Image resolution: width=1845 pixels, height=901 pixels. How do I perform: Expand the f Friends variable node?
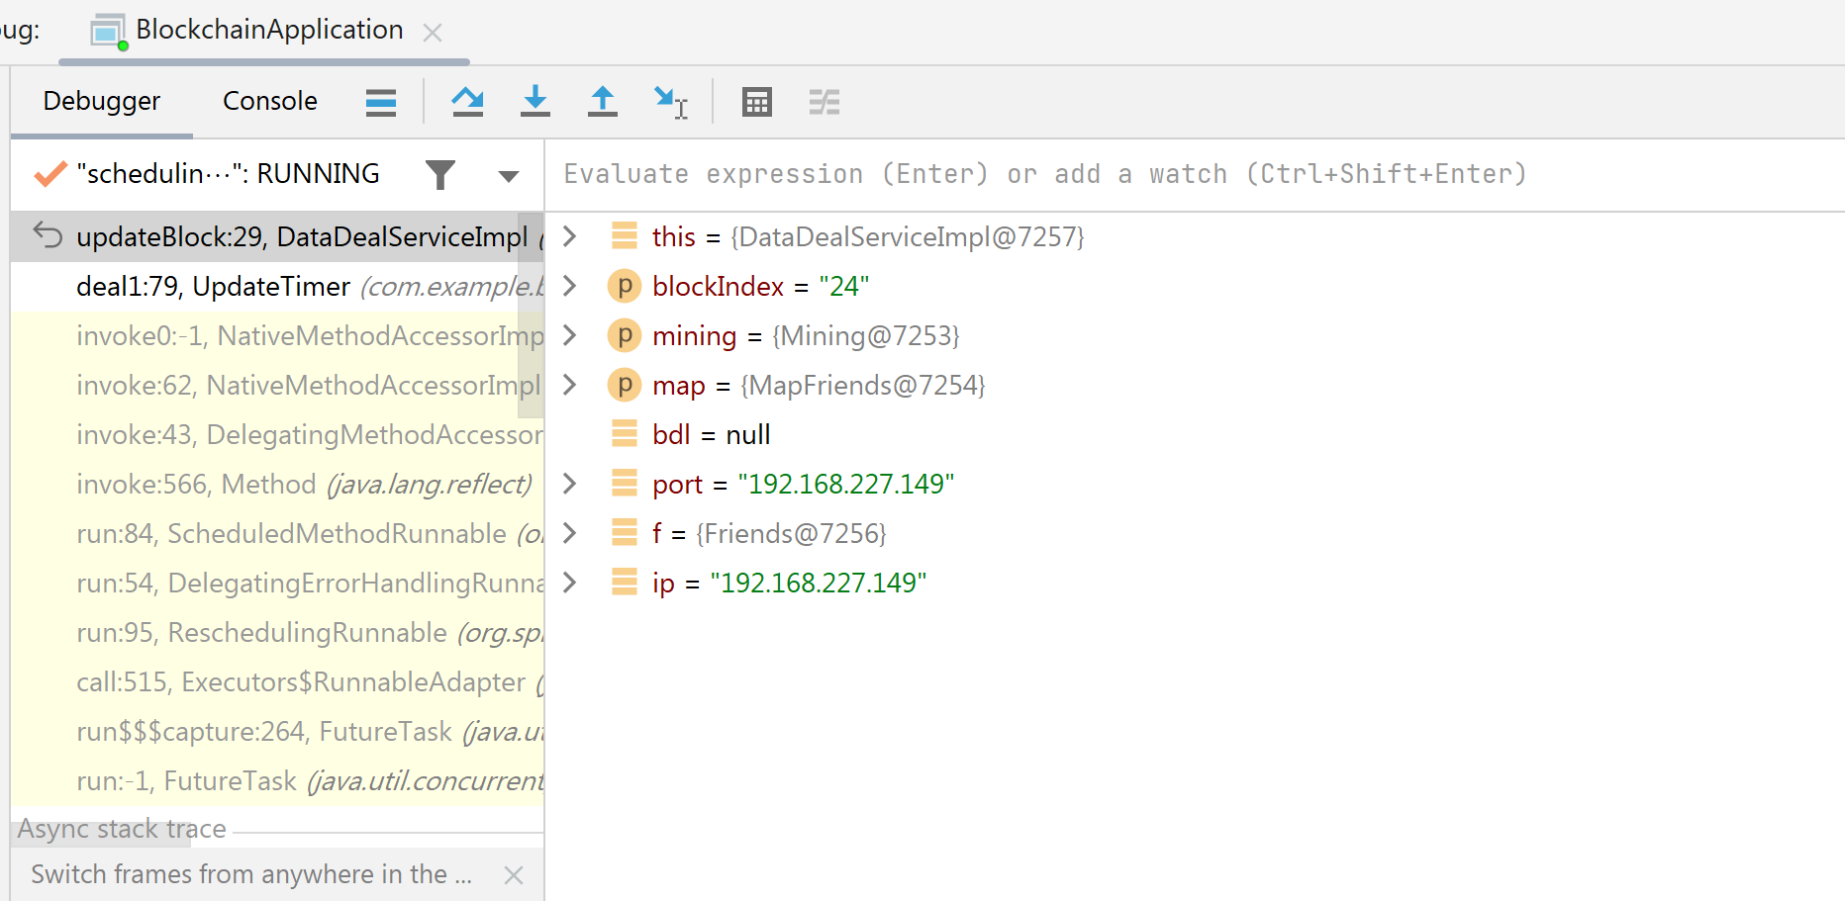(570, 533)
